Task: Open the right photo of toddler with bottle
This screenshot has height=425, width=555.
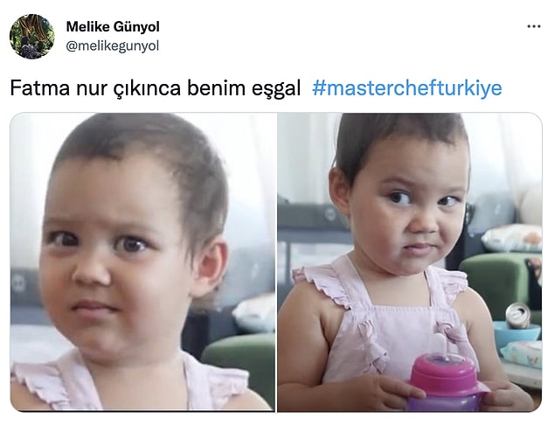Action: tap(410, 262)
